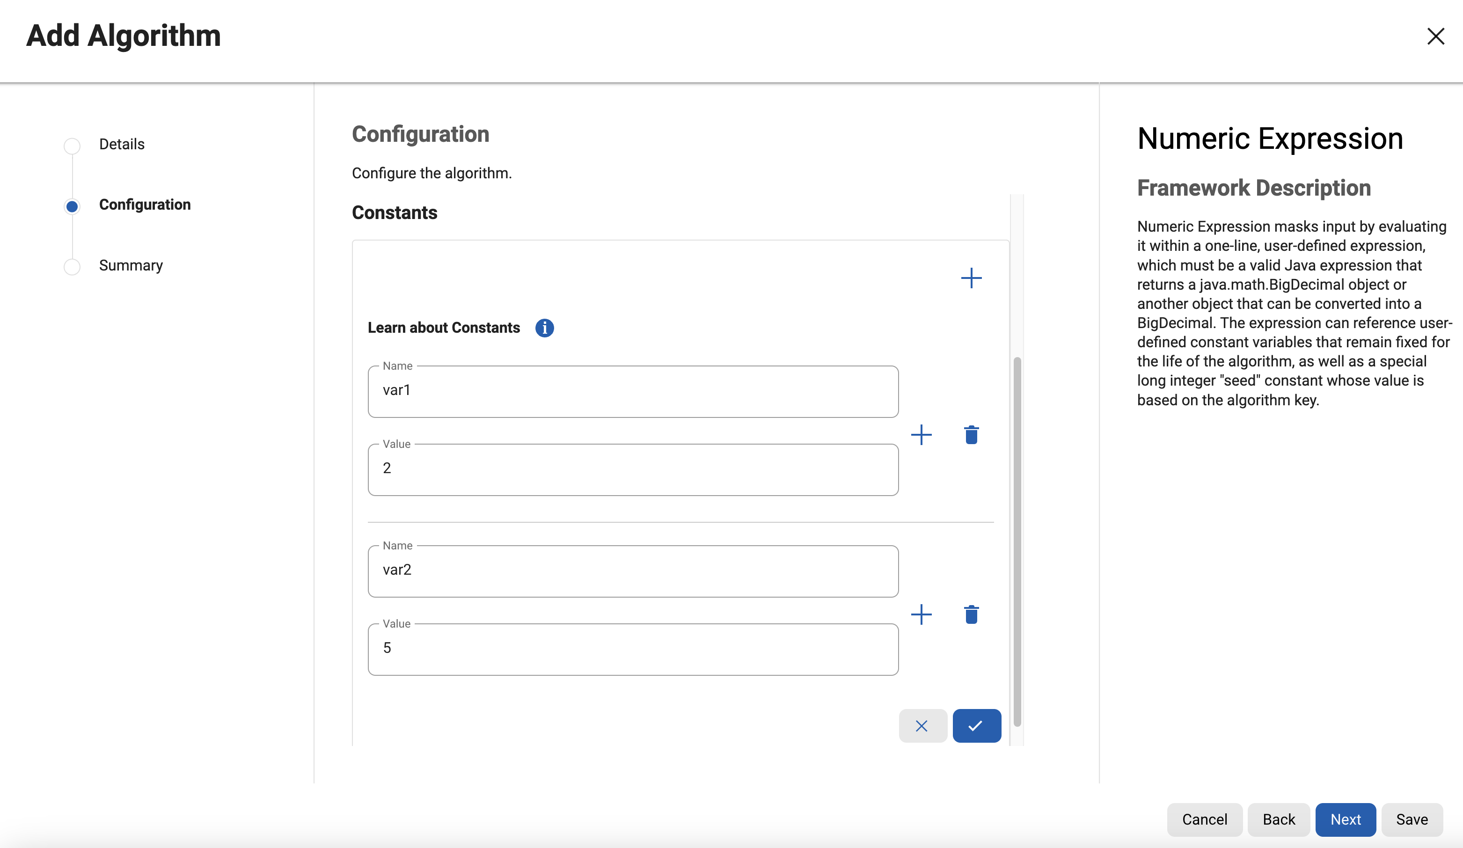Image resolution: width=1463 pixels, height=848 pixels.
Task: Delete the var1 constant with trash icon
Action: coord(971,435)
